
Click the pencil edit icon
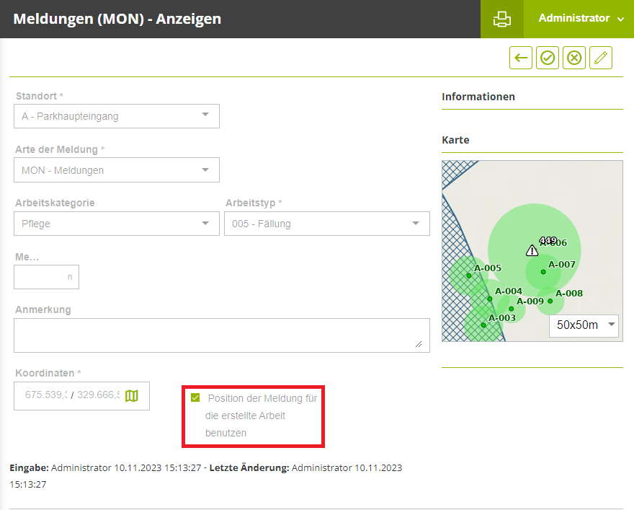[601, 58]
